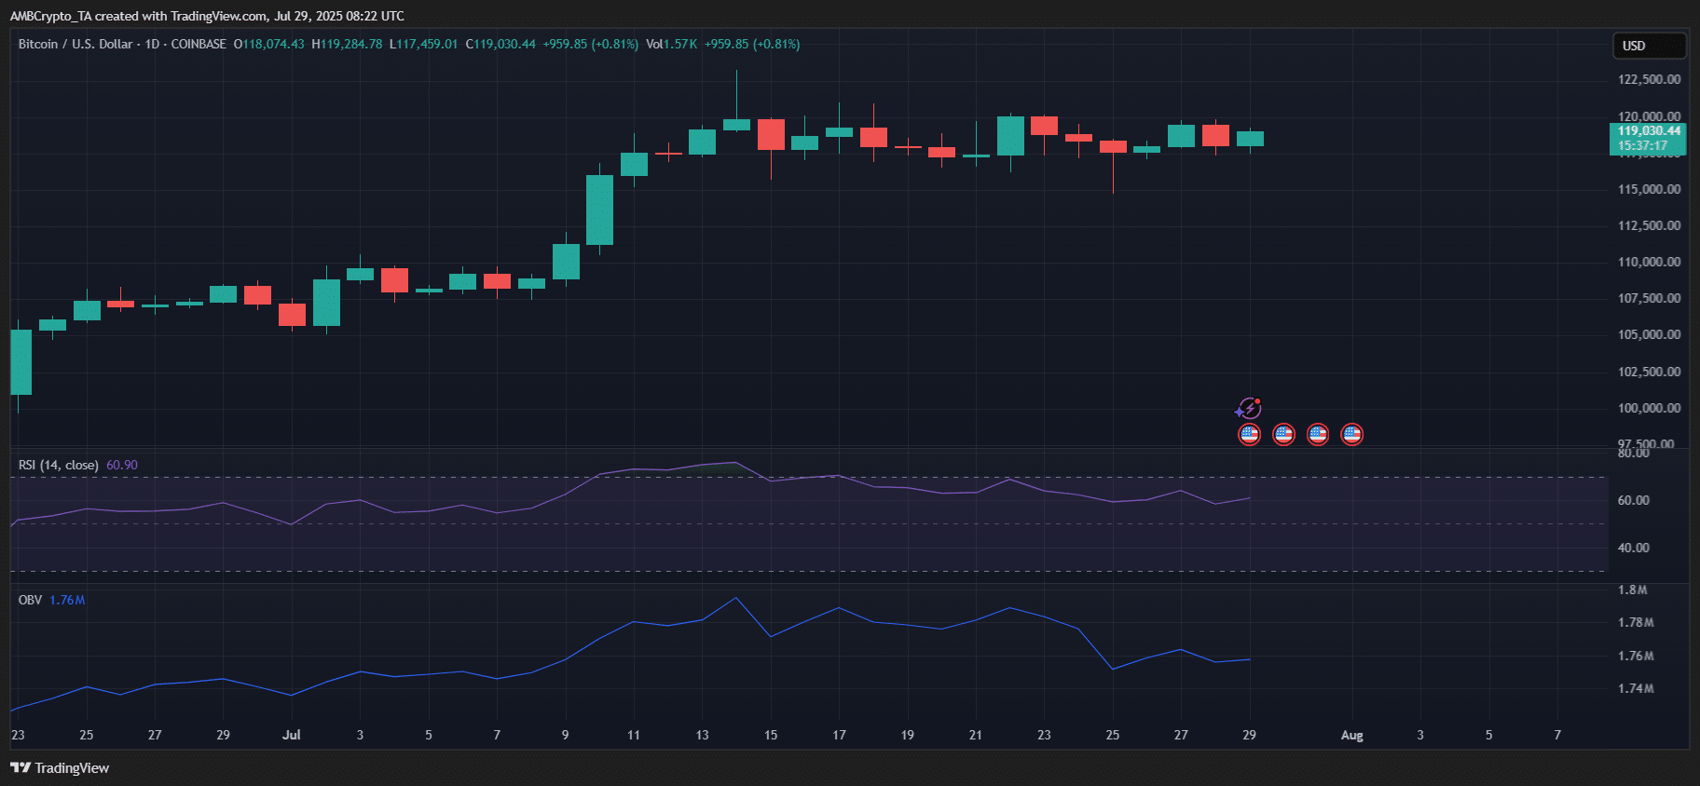Image resolution: width=1700 pixels, height=786 pixels.
Task: Click the rightmost US flag event icon
Action: [x=1351, y=434]
